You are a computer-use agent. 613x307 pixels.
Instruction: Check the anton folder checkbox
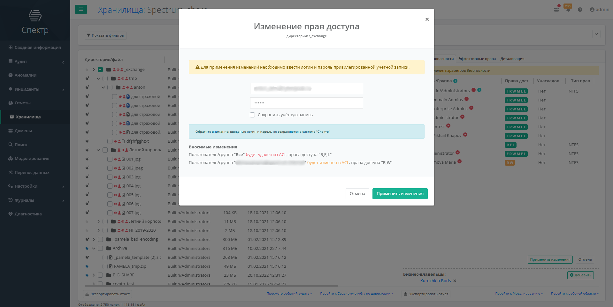[110, 87]
